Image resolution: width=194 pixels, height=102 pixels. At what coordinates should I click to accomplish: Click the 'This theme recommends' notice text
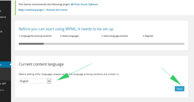58,4
